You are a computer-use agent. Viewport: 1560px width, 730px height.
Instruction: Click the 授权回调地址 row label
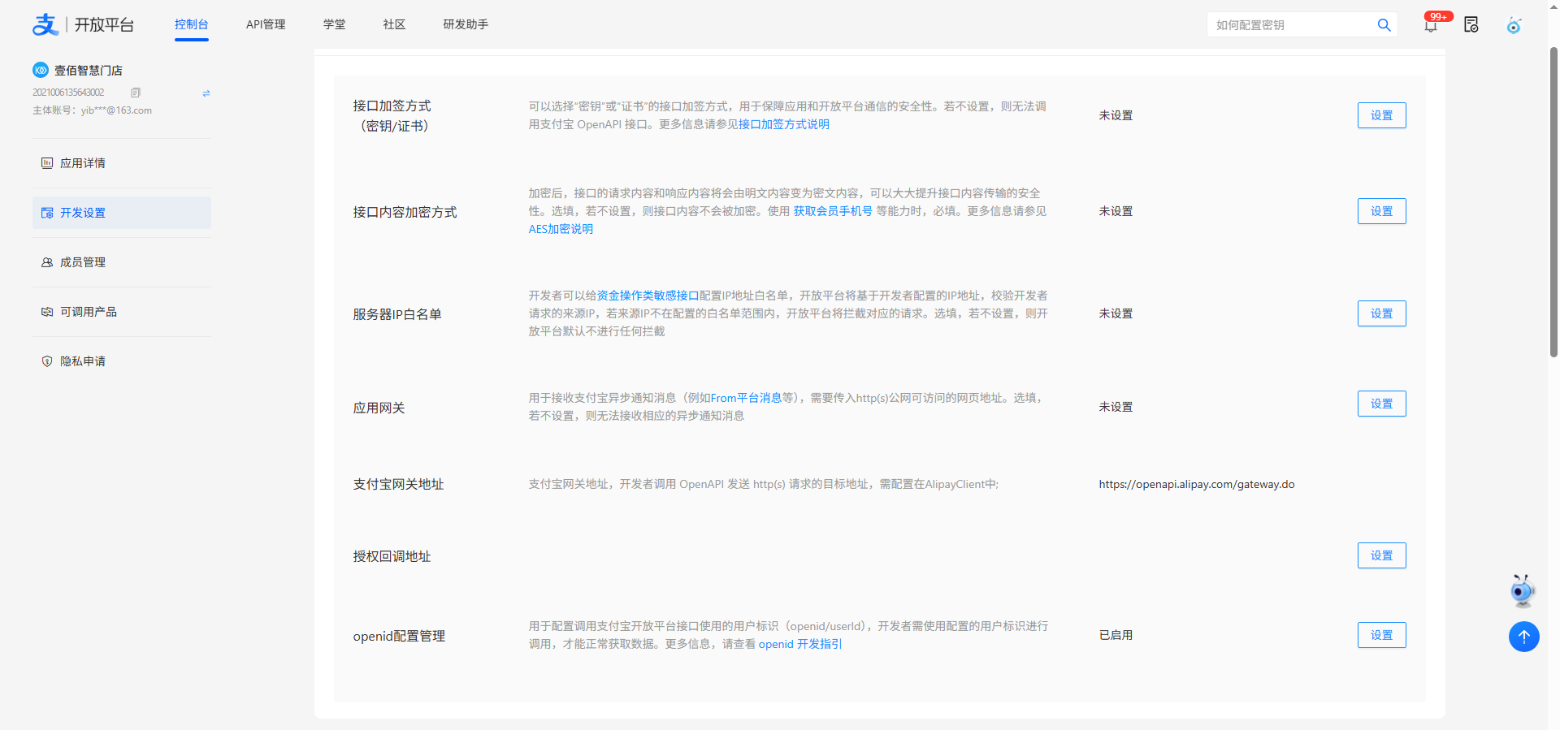click(392, 556)
